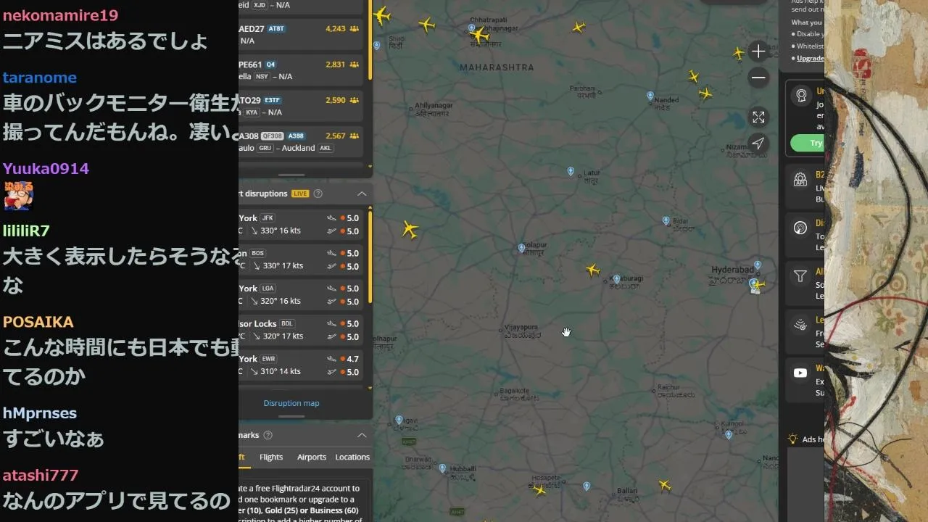This screenshot has width=928, height=522.
Task: Open the tracked flight with 2,590 viewers
Action: point(301,106)
